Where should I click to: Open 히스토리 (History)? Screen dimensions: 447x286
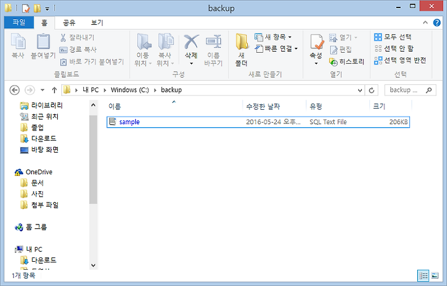(346, 61)
